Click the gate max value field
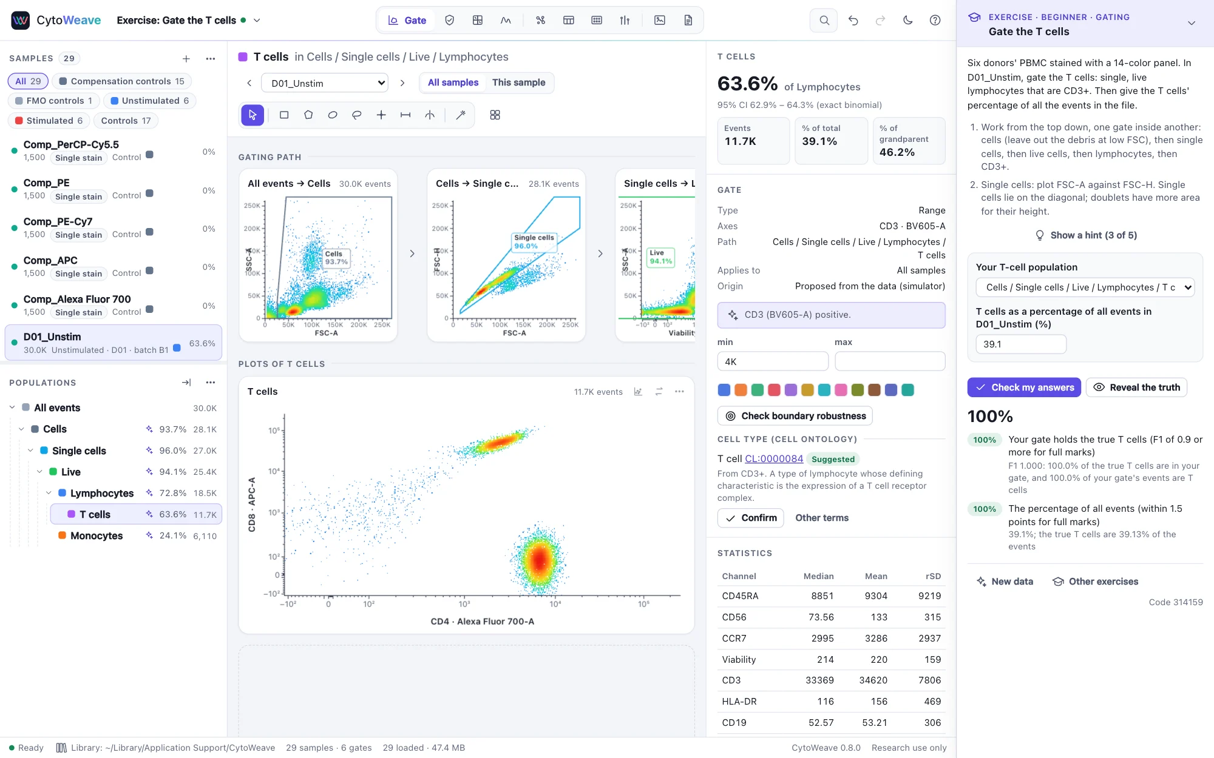Screen dimensions: 1214x758 890,361
